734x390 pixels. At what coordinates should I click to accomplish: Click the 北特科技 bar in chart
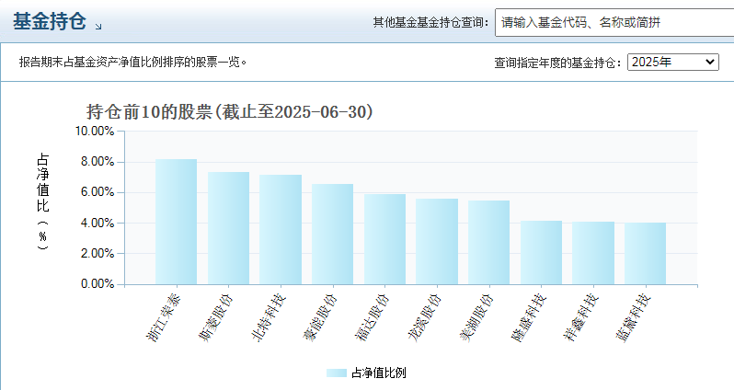[x=281, y=230]
